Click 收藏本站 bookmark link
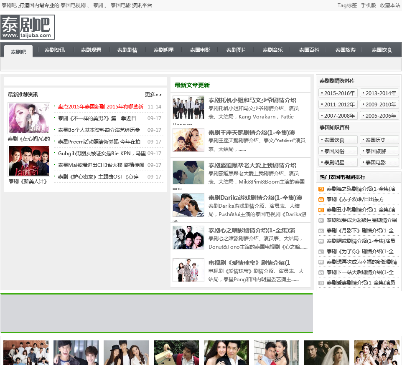Viewport: 402px width, 365px height. click(390, 5)
